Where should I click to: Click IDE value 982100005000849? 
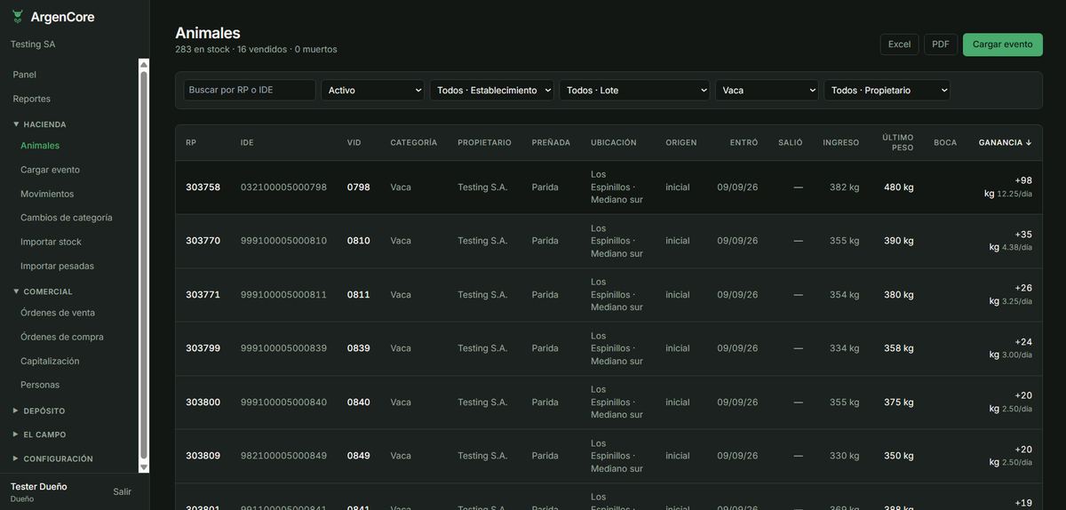point(283,456)
